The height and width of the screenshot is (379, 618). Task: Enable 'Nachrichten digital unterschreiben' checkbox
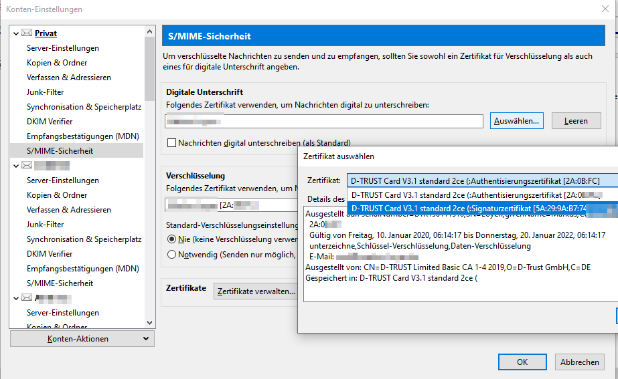point(172,142)
